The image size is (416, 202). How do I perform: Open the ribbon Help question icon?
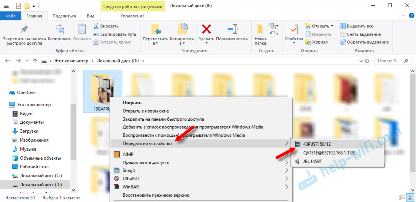411,16
